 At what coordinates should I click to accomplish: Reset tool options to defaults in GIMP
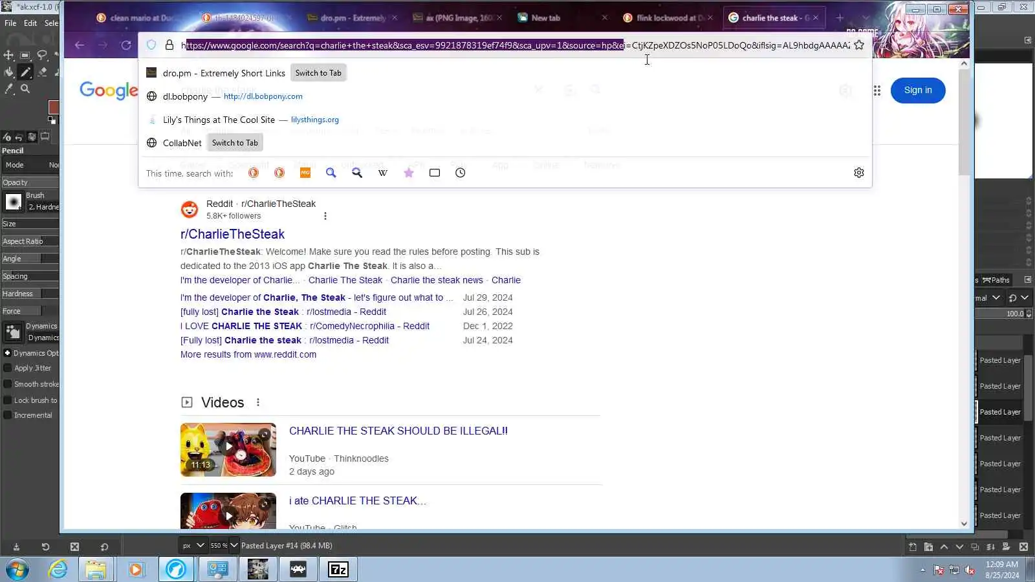[104, 547]
